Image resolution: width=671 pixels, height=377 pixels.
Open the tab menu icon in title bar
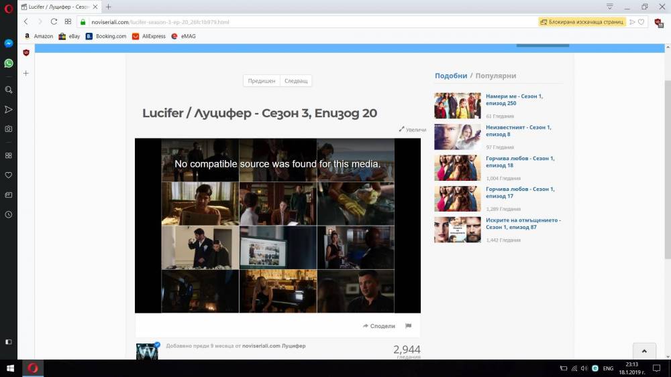click(610, 7)
